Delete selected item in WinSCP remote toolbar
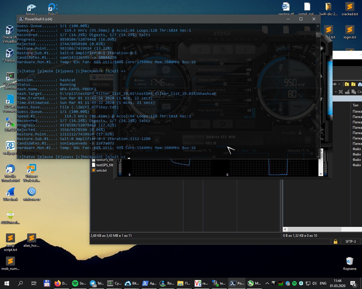 pos(341,92)
